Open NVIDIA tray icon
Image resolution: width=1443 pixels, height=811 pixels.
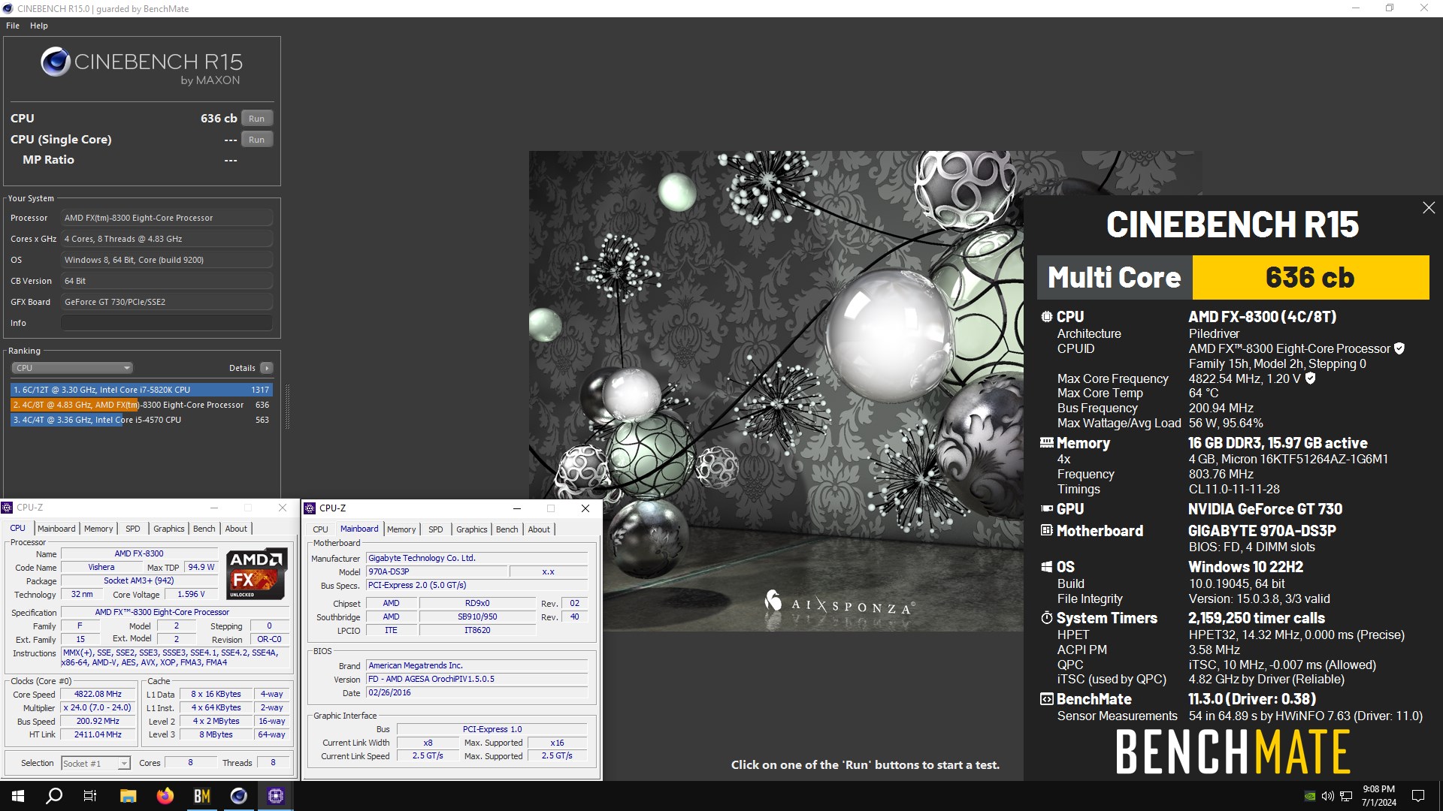(x=1310, y=796)
